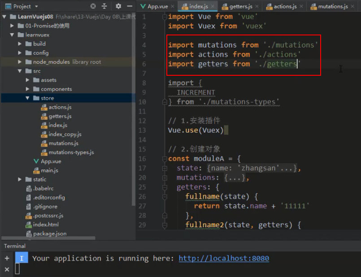This screenshot has width=361, height=277.
Task: Collapse the store folder
Action: [28, 98]
